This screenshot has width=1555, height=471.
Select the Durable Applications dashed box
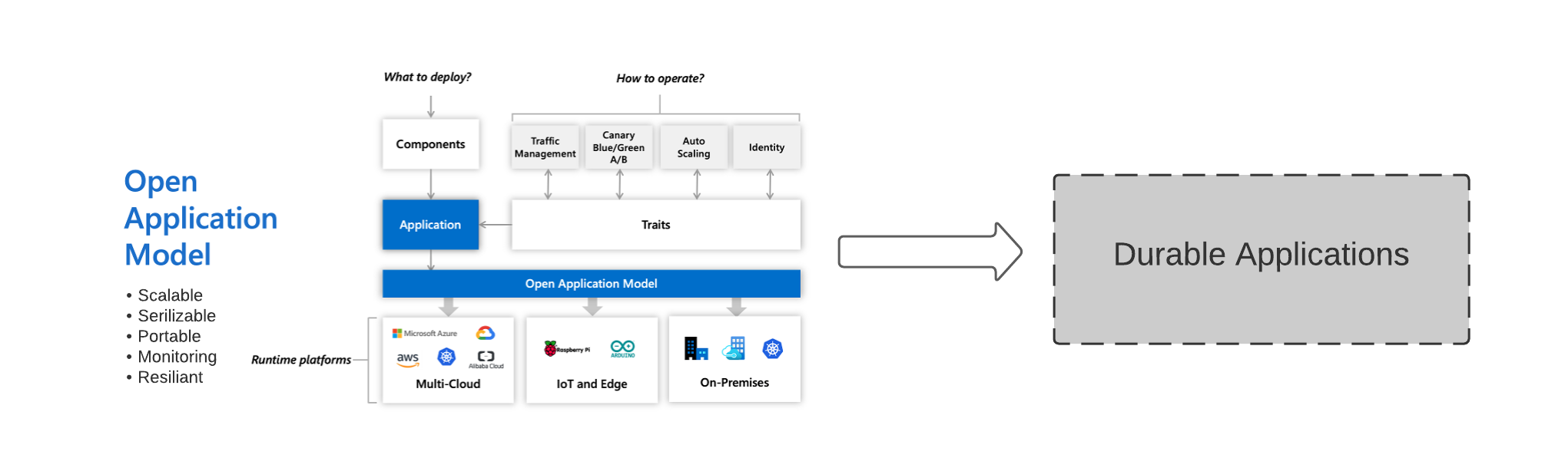[x=1262, y=259]
